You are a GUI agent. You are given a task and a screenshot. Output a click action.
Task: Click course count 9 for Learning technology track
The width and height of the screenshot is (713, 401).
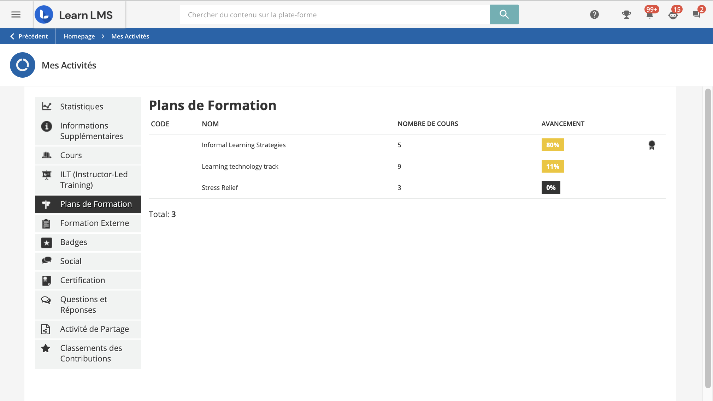pyautogui.click(x=399, y=167)
